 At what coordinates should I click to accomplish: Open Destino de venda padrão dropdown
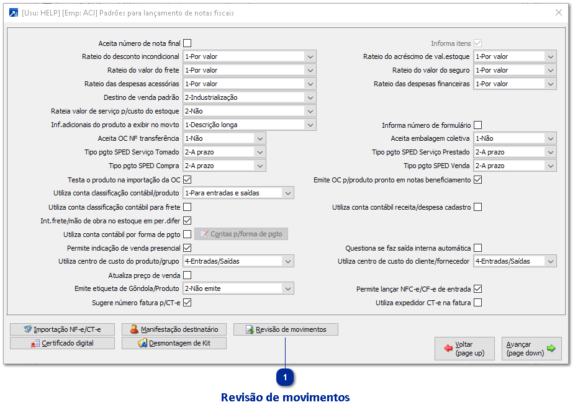point(250,97)
